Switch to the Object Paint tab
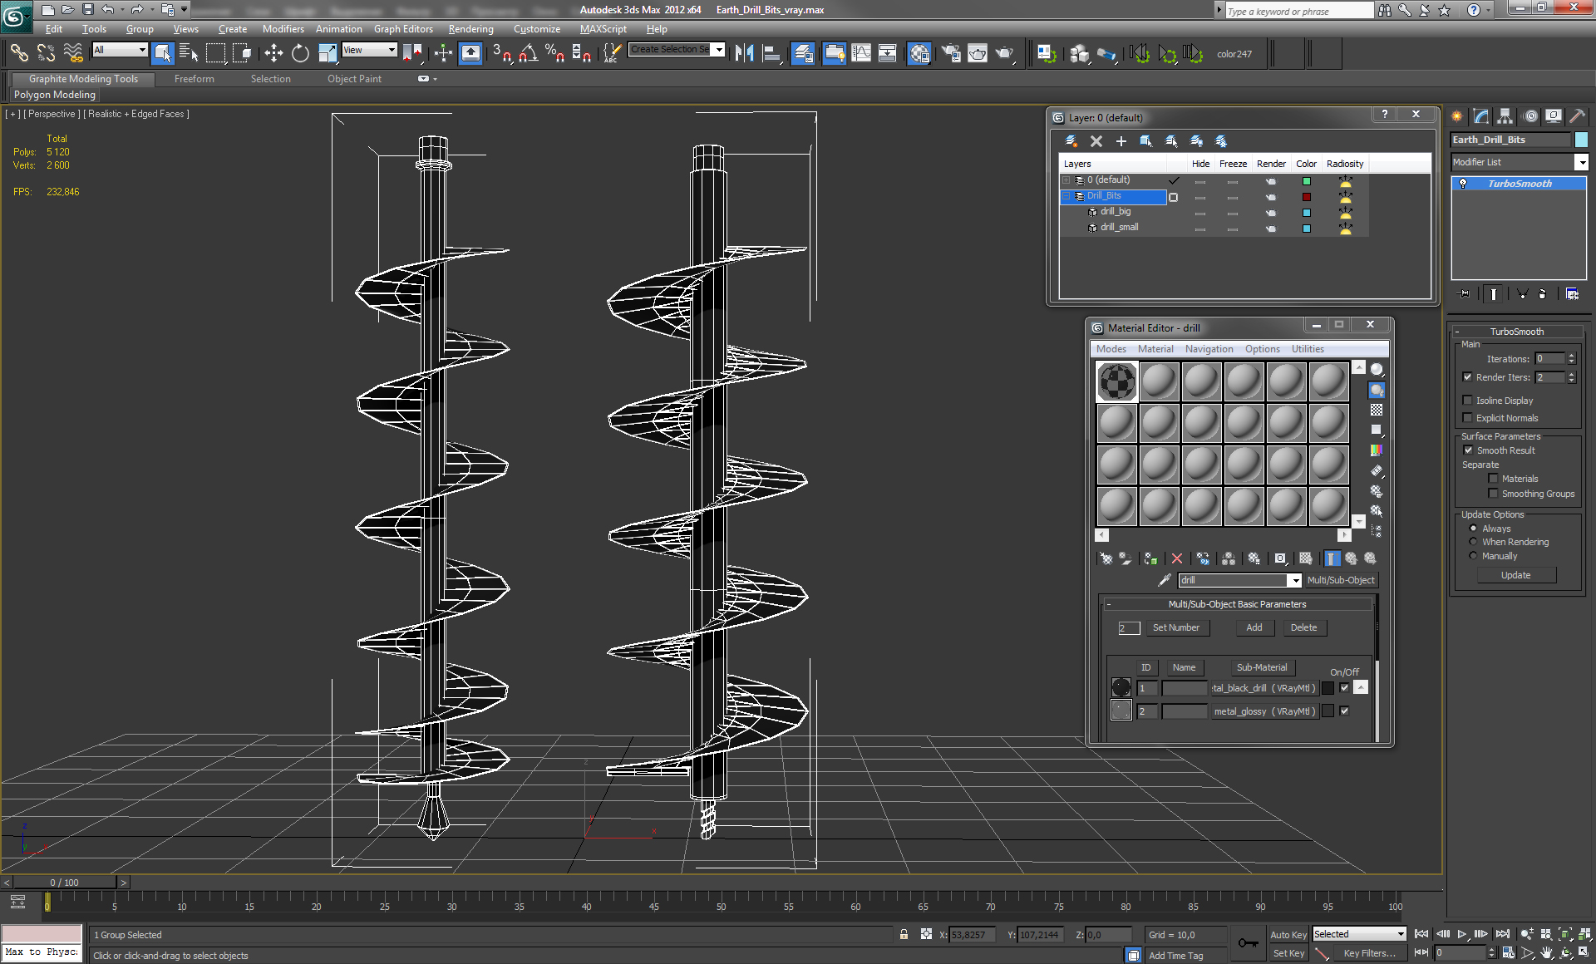 click(354, 79)
